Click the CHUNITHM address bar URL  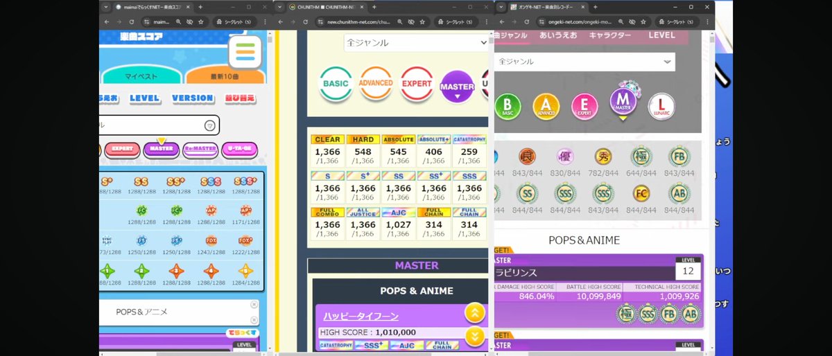360,21
